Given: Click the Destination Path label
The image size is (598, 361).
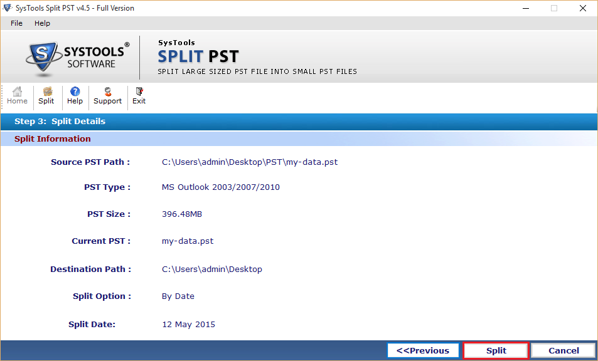Looking at the screenshot, I should [x=91, y=269].
